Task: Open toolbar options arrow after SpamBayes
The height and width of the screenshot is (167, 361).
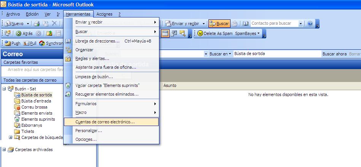Action: coord(264,33)
